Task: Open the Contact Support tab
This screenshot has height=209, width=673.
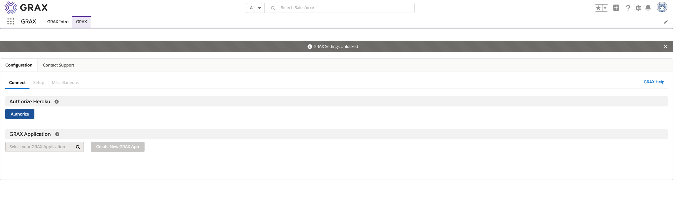Action: point(59,65)
